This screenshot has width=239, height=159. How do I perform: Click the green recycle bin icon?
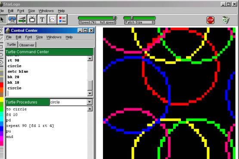pos(226,20)
